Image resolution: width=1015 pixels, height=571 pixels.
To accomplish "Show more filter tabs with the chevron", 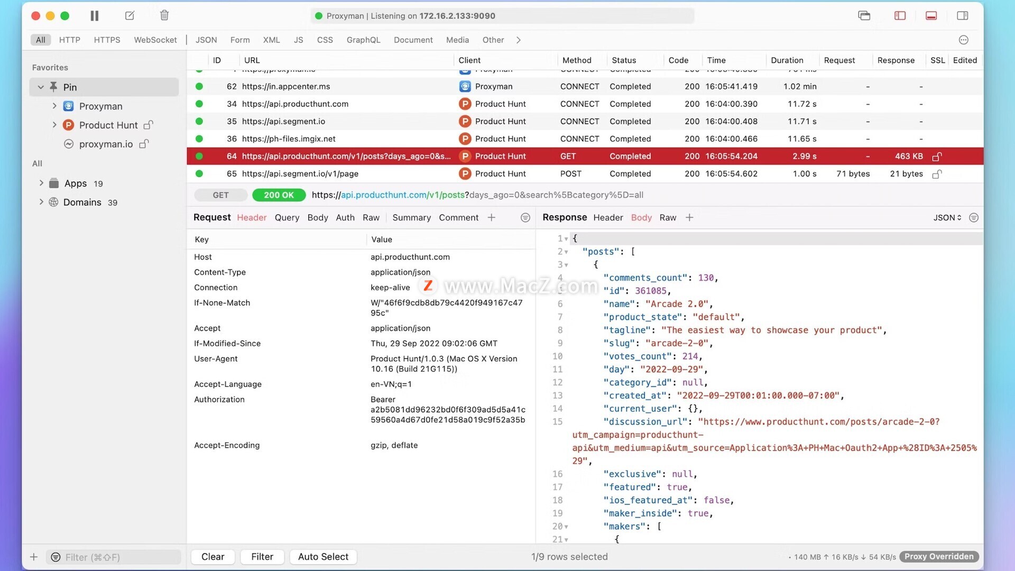I will [519, 40].
